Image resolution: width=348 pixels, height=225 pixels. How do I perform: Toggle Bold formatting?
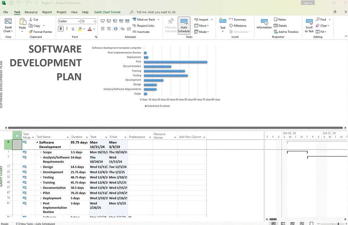pos(61,29)
